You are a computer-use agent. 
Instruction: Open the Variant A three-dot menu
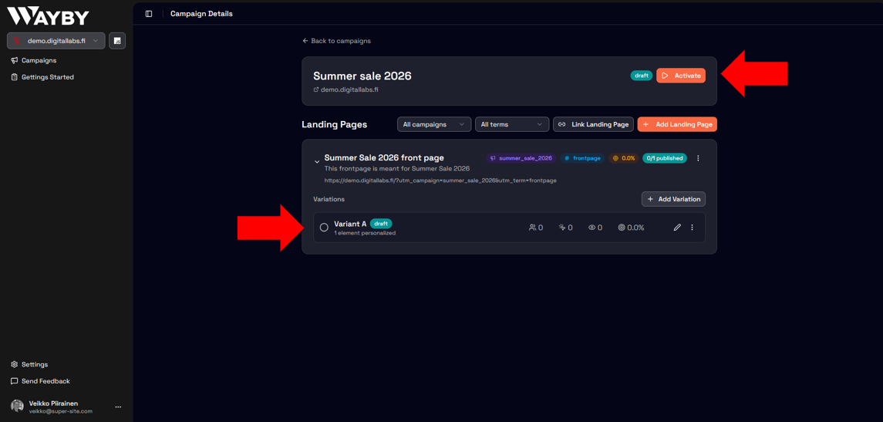coord(693,228)
